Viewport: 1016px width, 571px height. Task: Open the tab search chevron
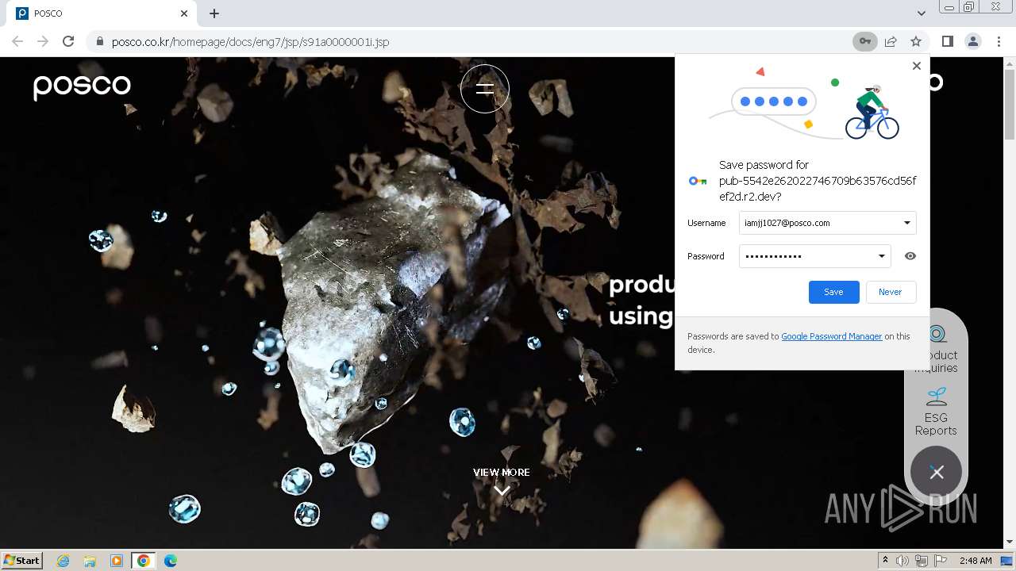[x=921, y=13]
